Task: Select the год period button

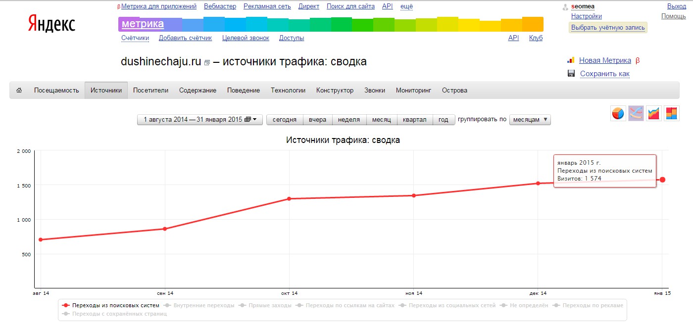Action: click(444, 120)
